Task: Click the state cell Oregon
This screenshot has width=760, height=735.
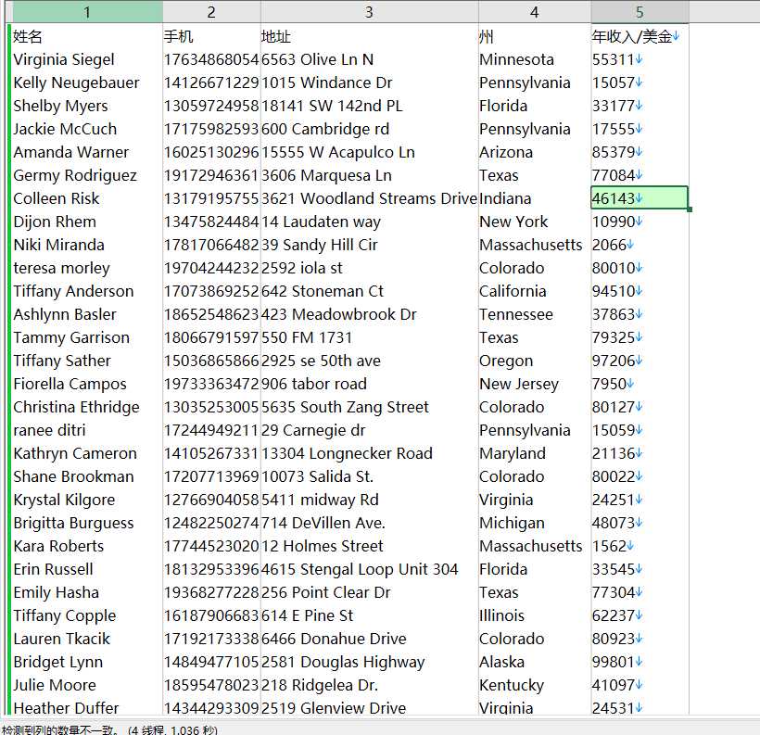Action: (534, 361)
